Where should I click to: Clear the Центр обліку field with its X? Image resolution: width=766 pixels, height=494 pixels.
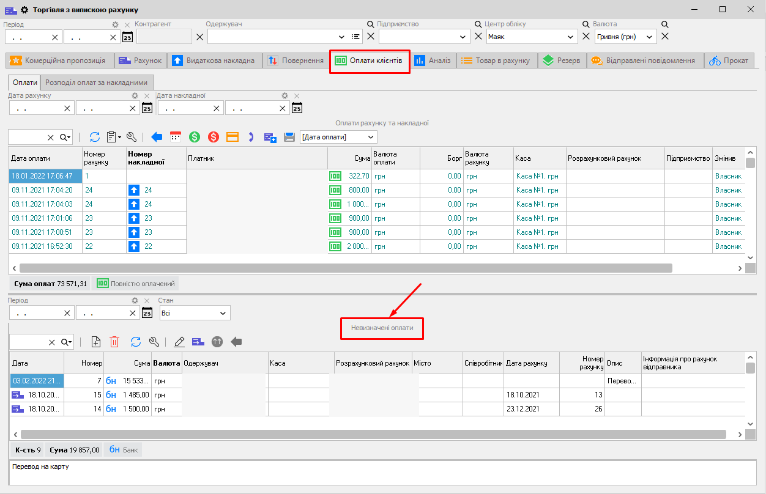point(587,37)
